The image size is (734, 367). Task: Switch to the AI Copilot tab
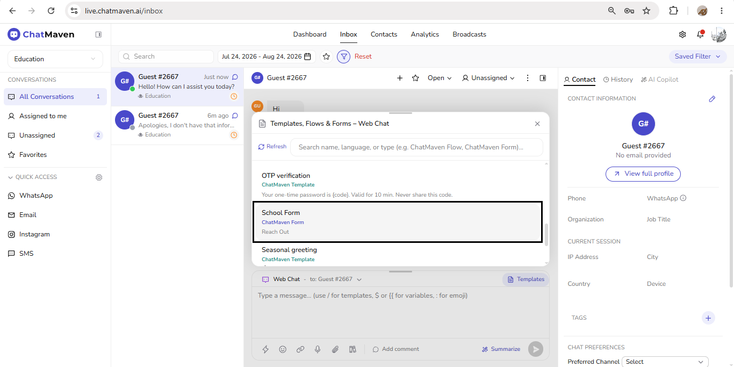[x=660, y=80]
